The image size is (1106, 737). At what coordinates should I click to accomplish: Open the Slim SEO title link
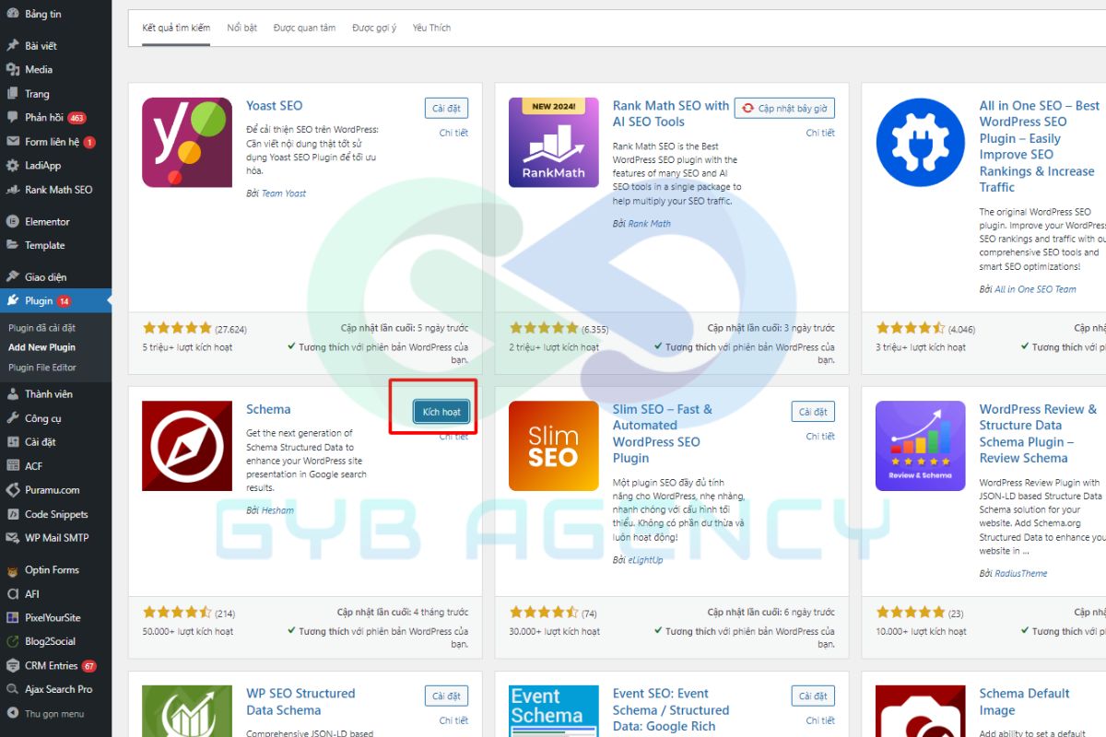pyautogui.click(x=663, y=433)
